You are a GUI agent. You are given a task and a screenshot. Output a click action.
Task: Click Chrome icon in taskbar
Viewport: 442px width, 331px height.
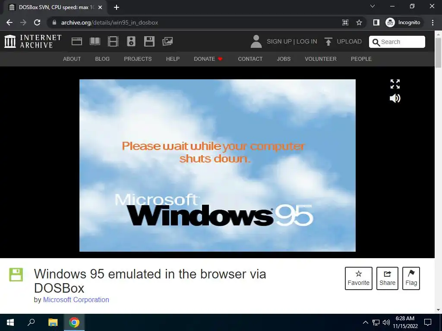[74, 322]
